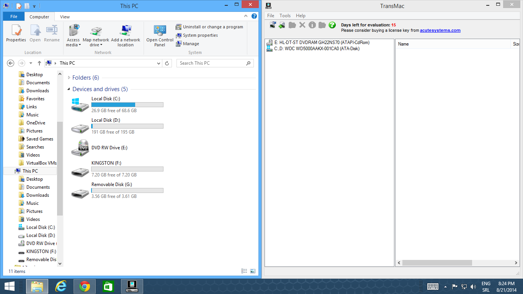Open the Customize Quick Access Toolbar dropdown

[x=34, y=6]
